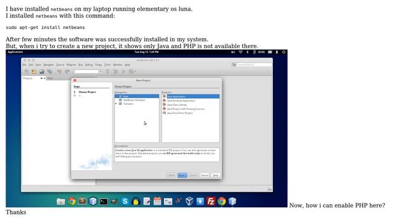Open the Debug dropdown arrow in toolbar

tap(136, 72)
